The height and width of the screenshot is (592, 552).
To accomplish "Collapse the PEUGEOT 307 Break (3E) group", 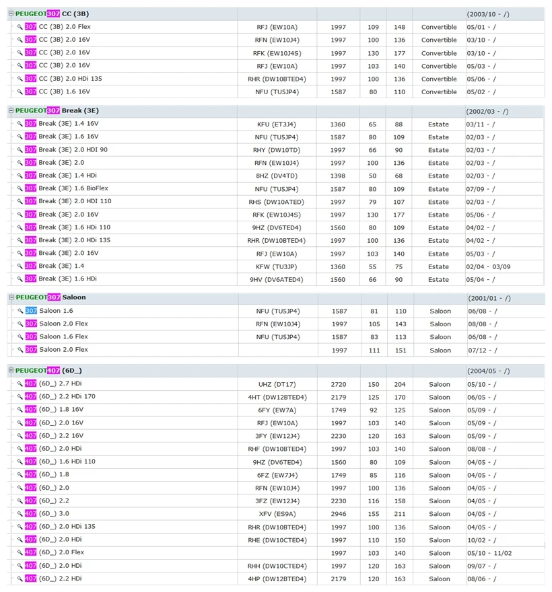I will (x=11, y=110).
